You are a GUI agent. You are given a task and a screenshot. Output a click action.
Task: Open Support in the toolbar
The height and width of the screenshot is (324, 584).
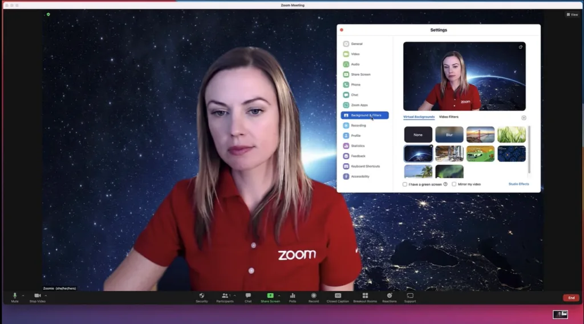point(409,298)
